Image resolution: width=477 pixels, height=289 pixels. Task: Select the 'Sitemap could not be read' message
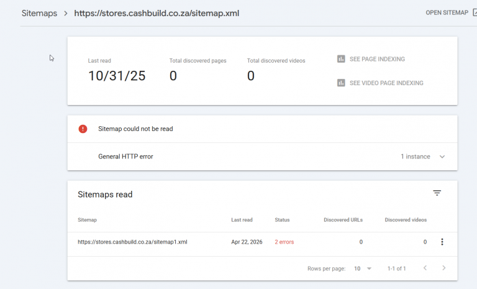coord(135,129)
